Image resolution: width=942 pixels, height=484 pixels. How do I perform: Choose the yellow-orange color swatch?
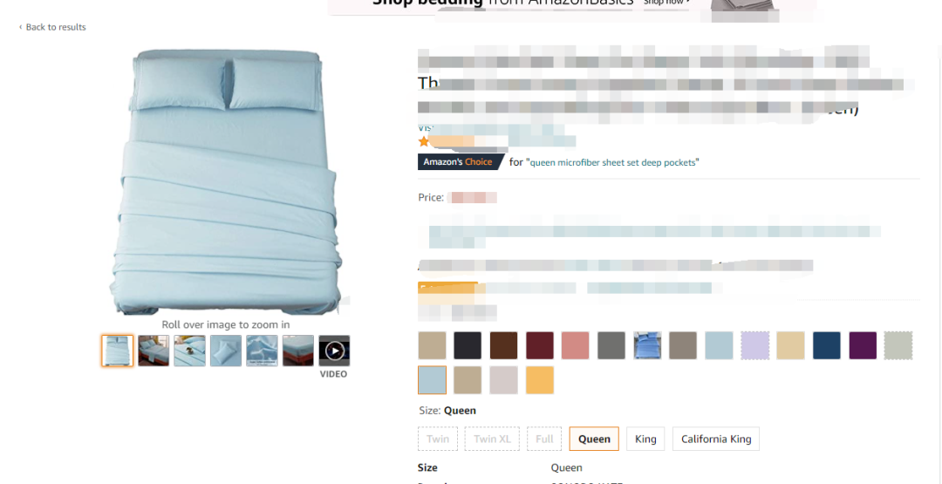540,380
